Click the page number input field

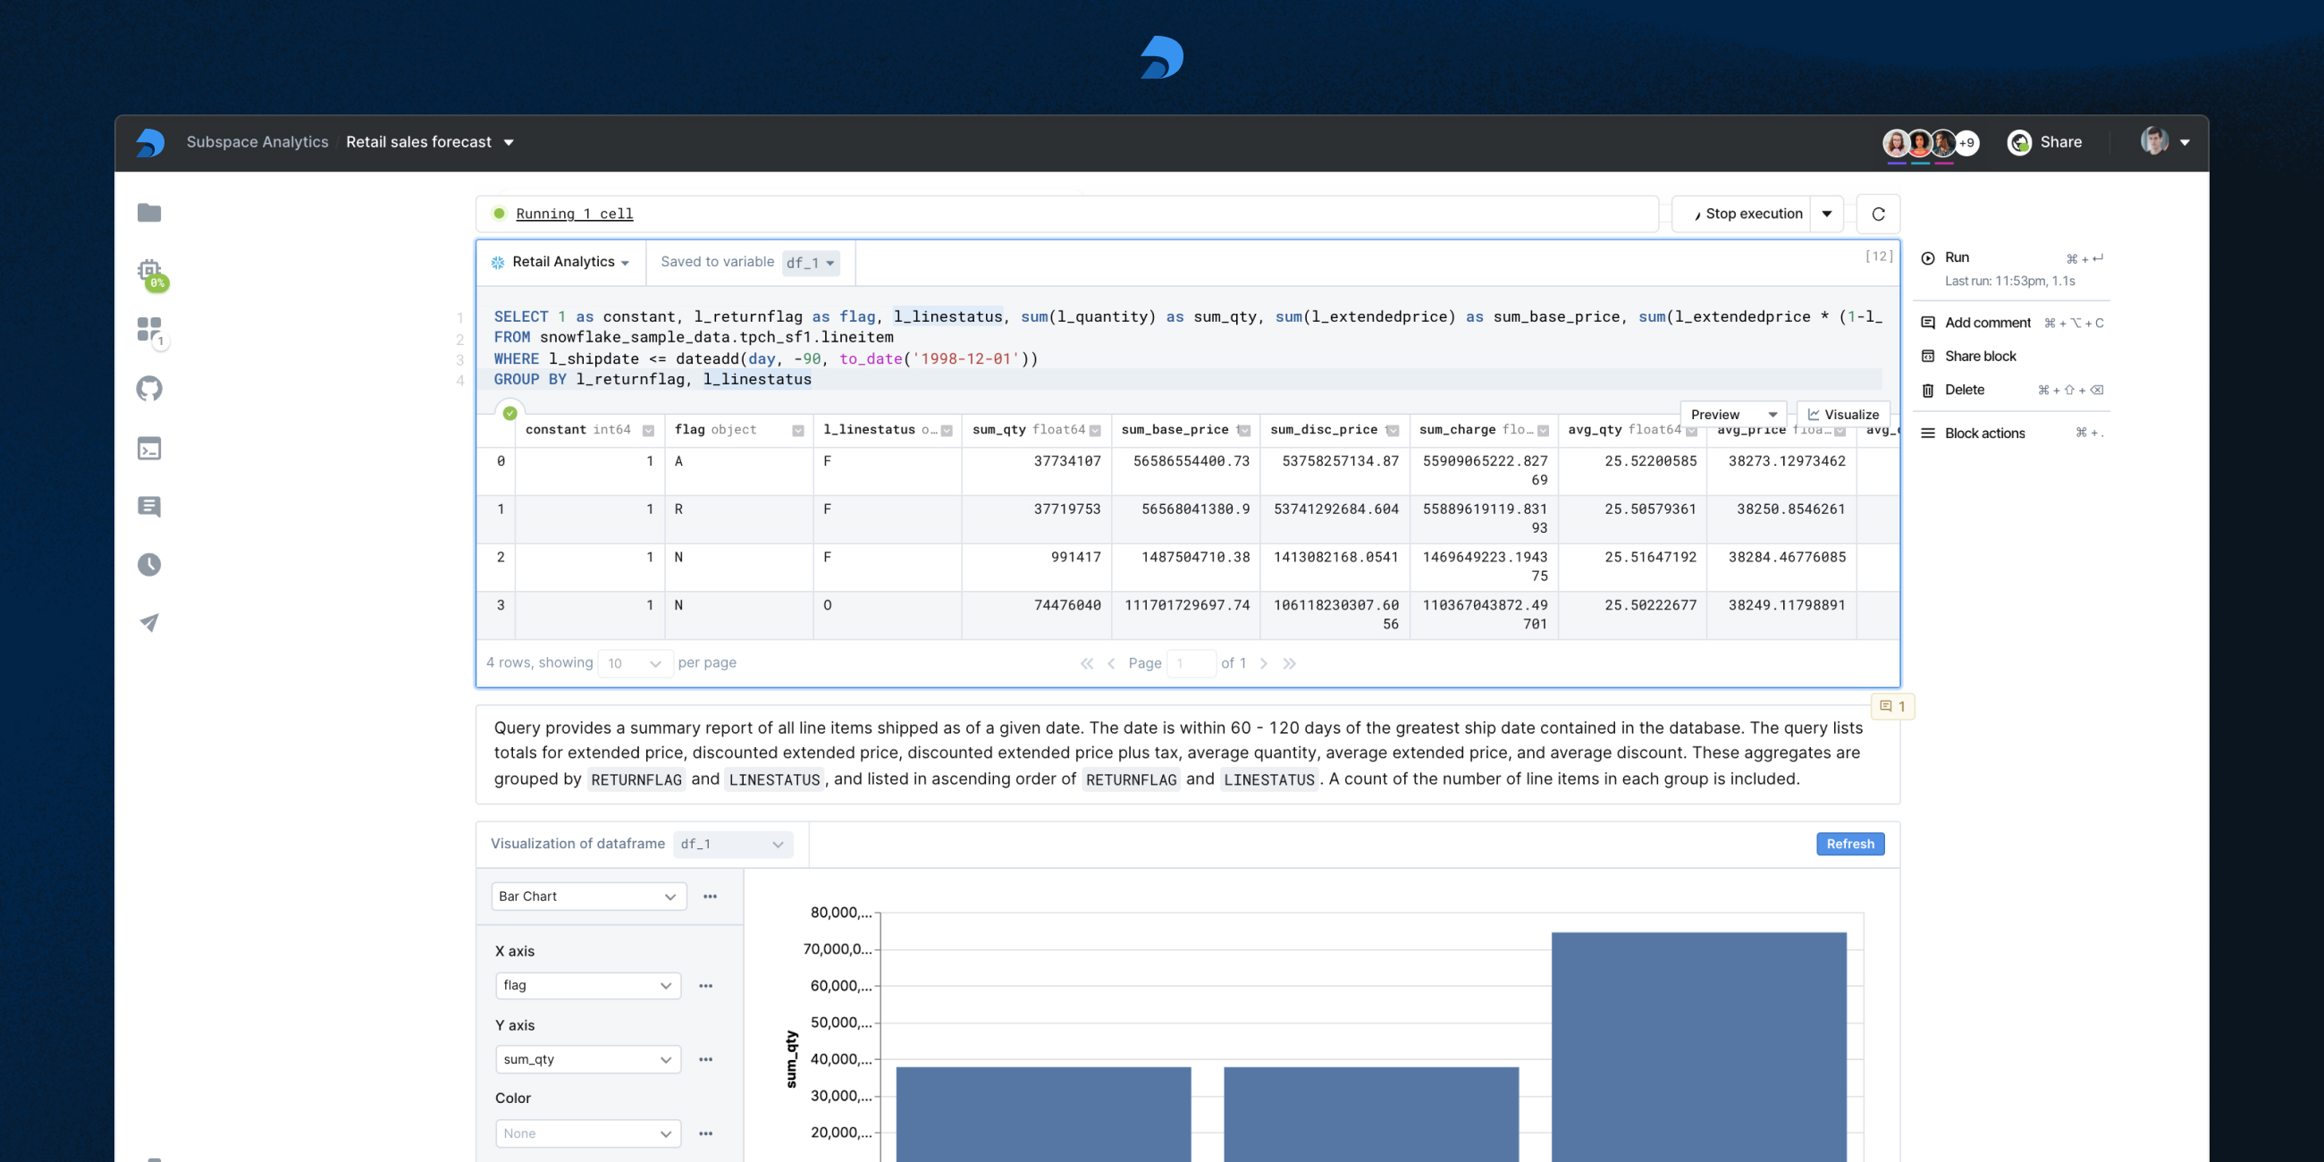point(1190,663)
